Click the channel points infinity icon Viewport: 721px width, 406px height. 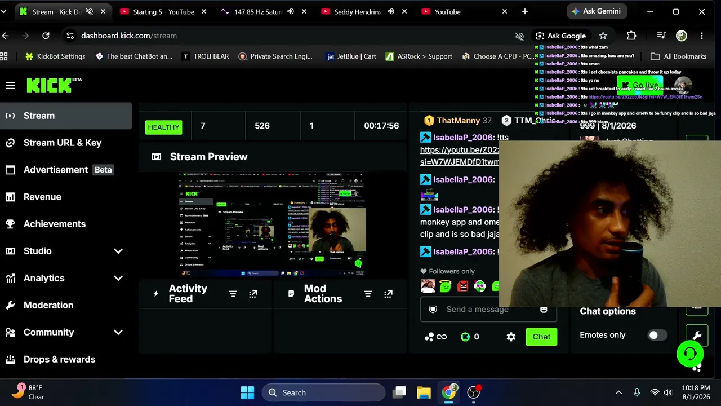point(435,337)
